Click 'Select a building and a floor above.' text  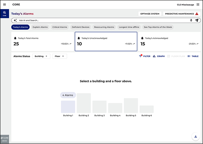[x=106, y=81]
